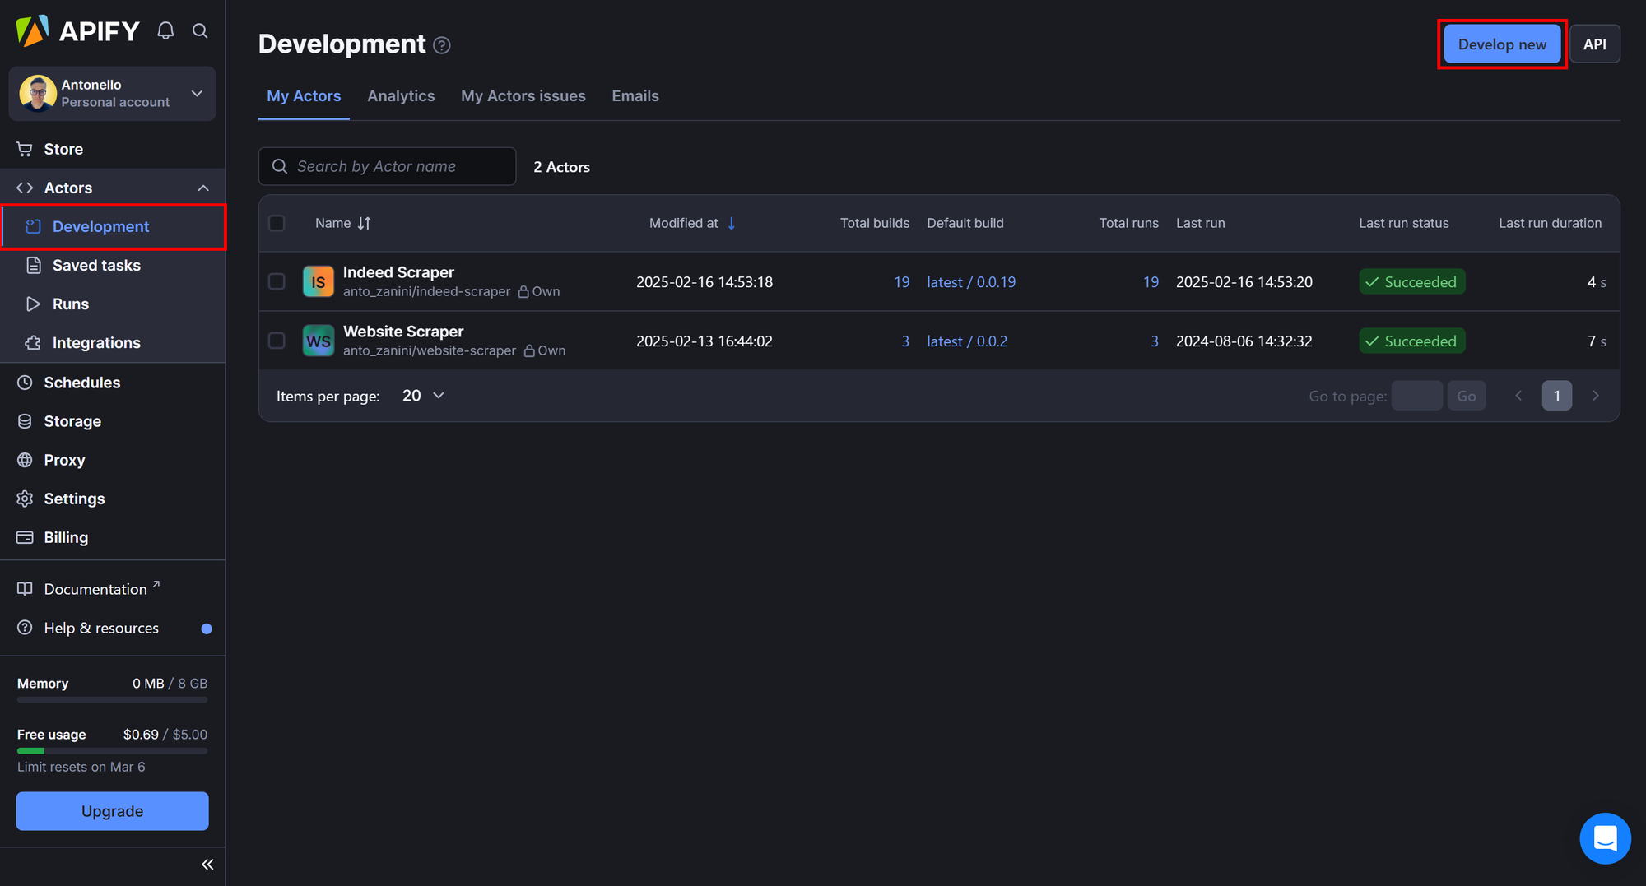Click the Develop new button
The width and height of the screenshot is (1646, 886).
(x=1501, y=44)
